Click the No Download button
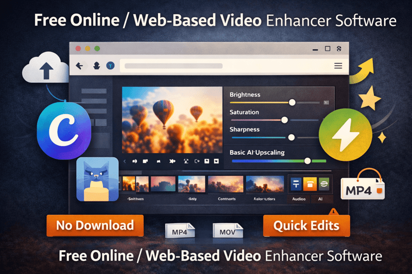412x274 pixels. pos(95,226)
